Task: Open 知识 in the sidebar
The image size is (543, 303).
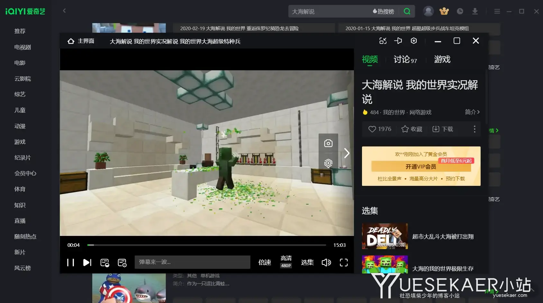Action: tap(20, 205)
